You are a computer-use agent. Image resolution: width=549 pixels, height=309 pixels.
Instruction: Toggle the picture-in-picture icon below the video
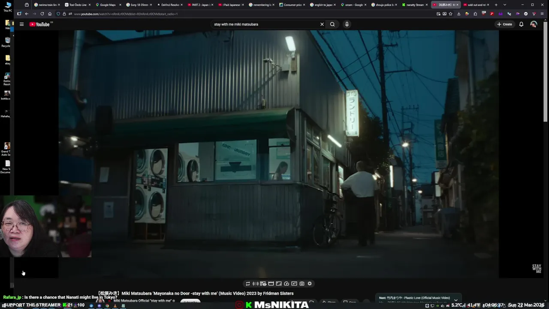pyautogui.click(x=294, y=284)
